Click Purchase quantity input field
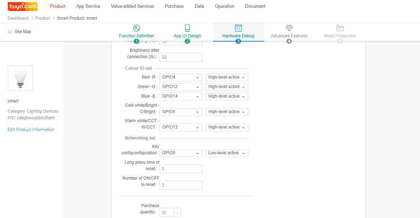The height and width of the screenshot is (218, 420). (166, 212)
